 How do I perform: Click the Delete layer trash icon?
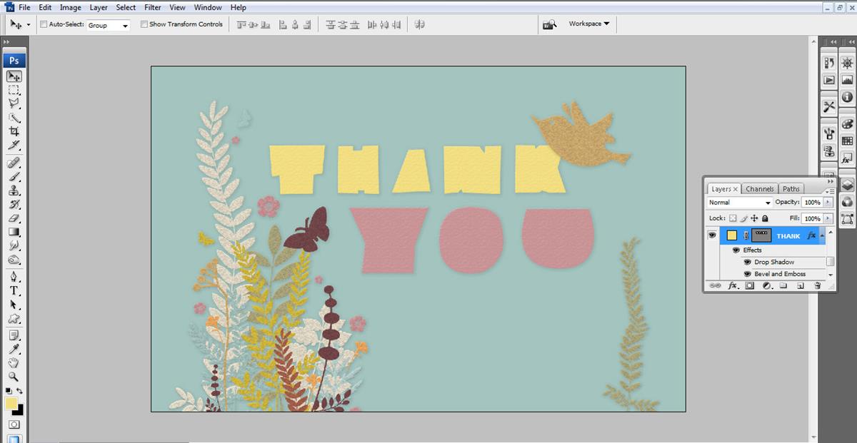tap(818, 285)
